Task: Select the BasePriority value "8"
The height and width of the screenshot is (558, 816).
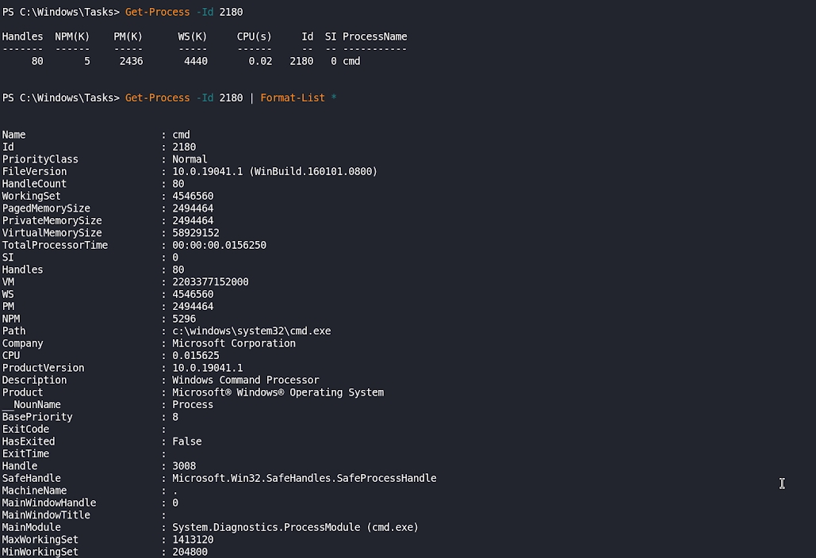Action: (x=175, y=417)
